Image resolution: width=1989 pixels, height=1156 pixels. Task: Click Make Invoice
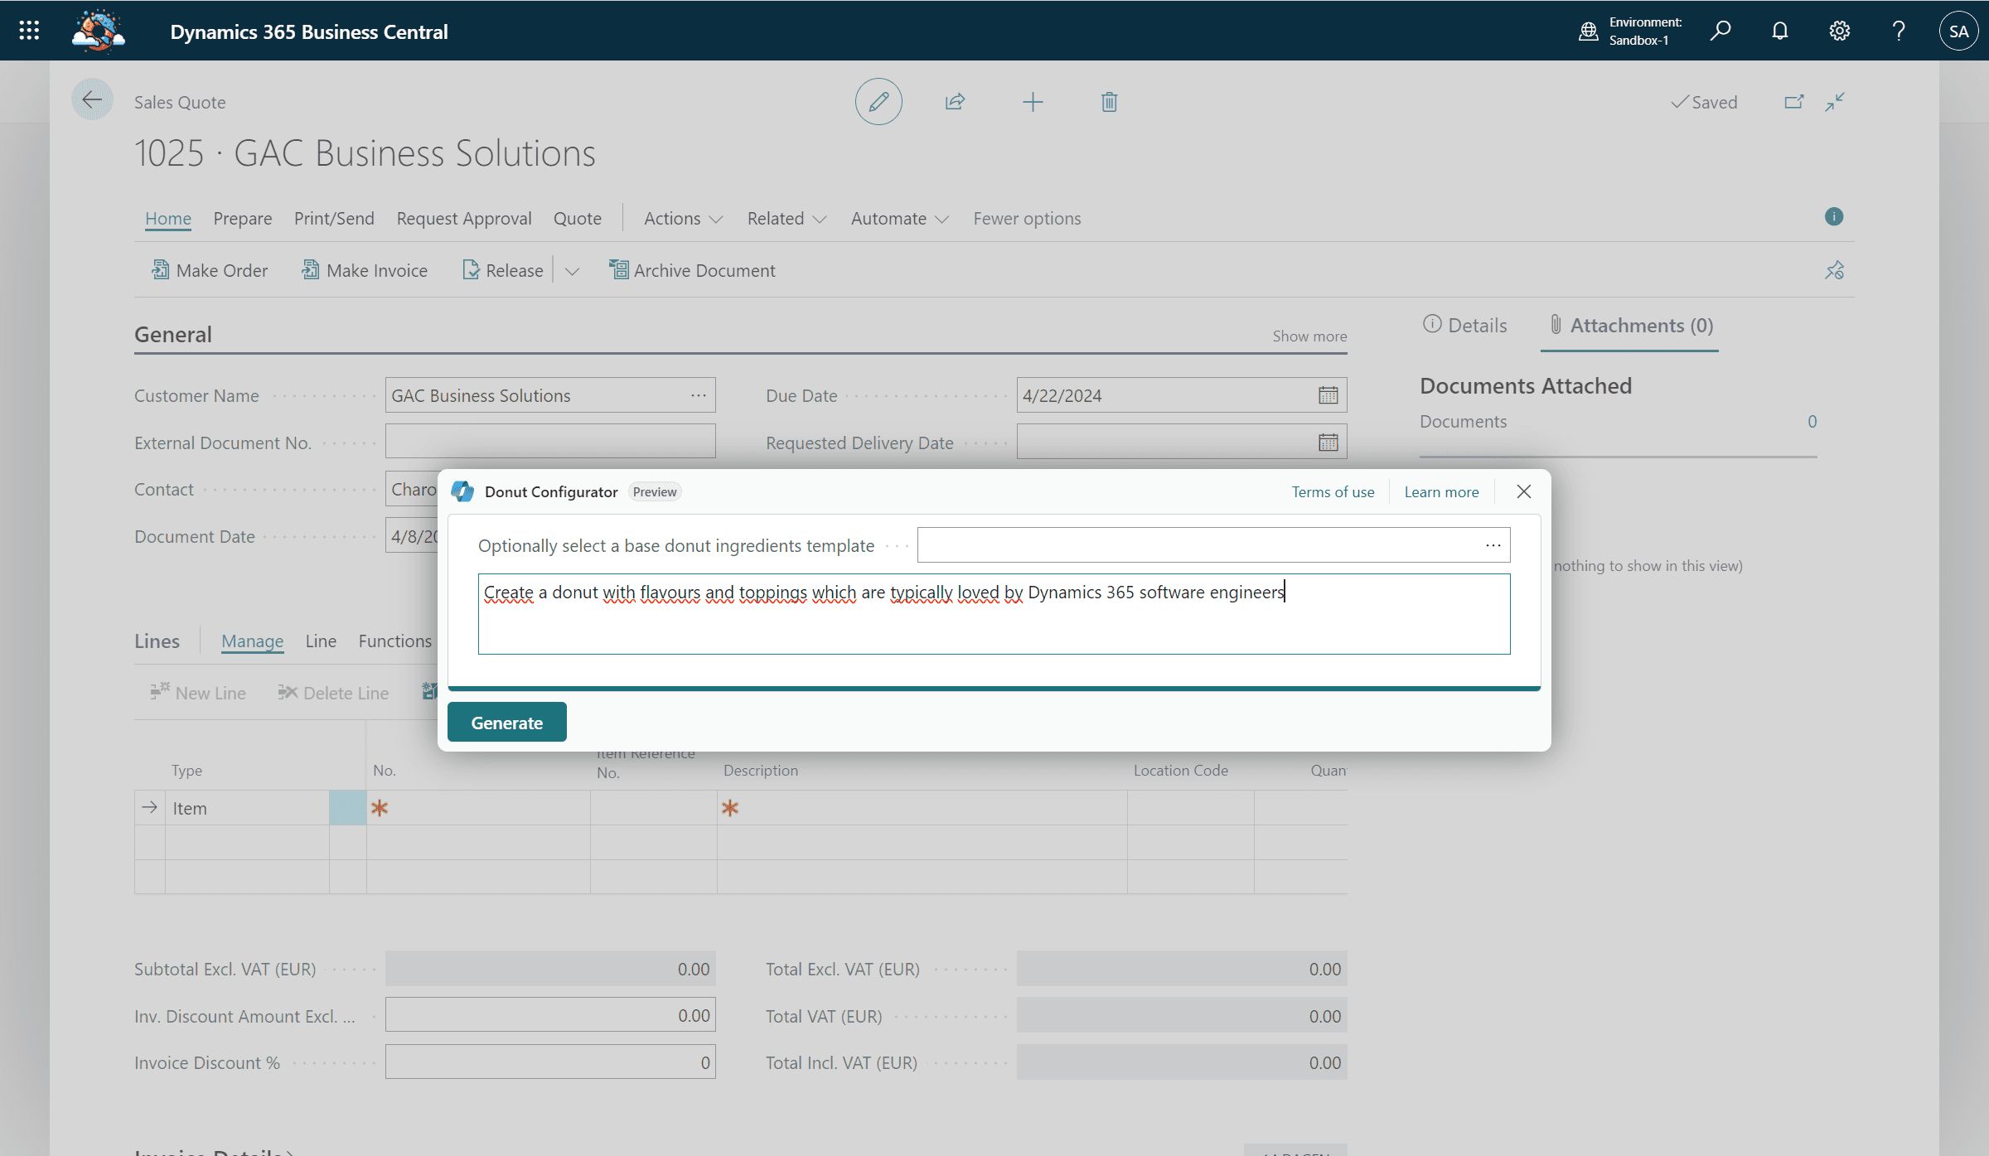point(365,270)
